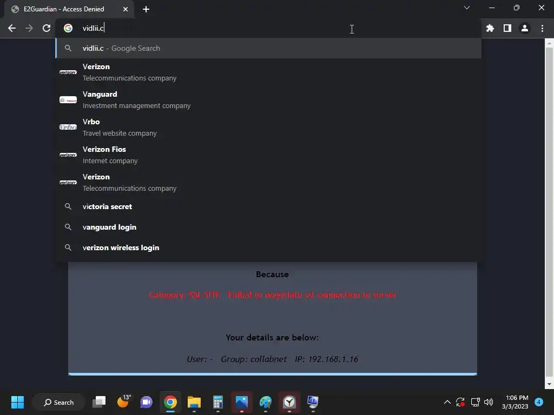Open calendar via 1:06 PM clock

(x=515, y=402)
